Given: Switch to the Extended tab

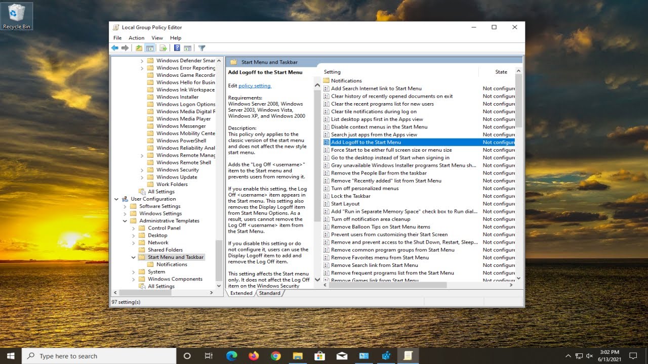Looking at the screenshot, I should pos(241,293).
